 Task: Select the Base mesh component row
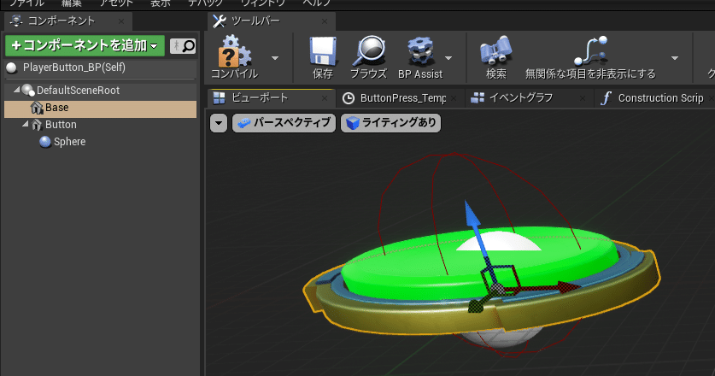pos(100,108)
